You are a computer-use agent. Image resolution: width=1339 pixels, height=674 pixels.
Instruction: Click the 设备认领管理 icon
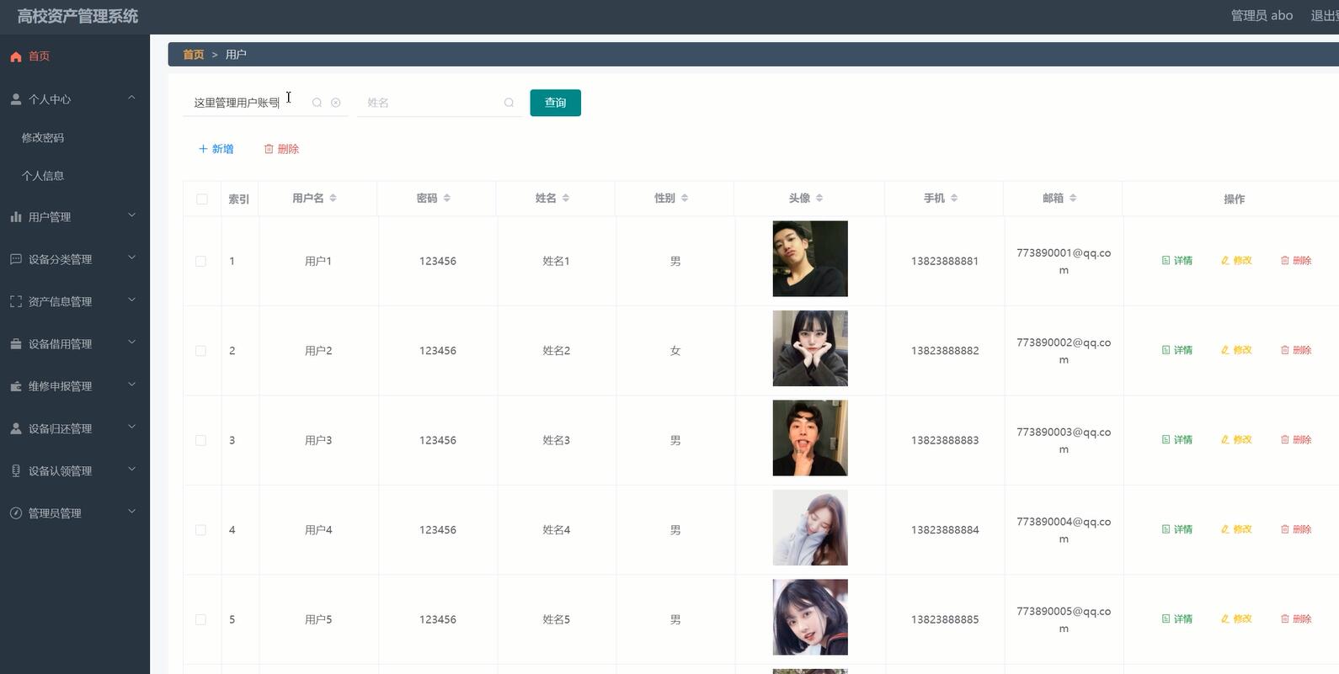(15, 471)
